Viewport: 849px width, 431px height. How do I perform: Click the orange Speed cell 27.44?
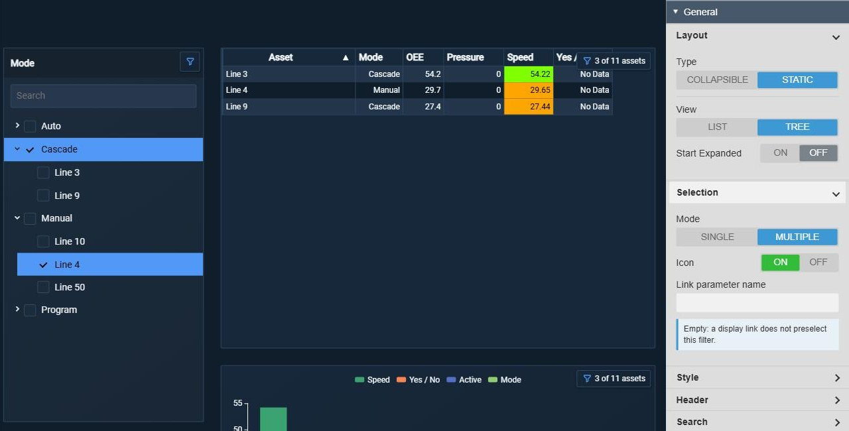click(x=529, y=107)
